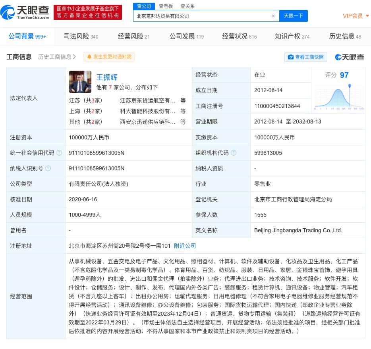Switch to 查关系 search tab
This screenshot has height=349, width=371.
point(187,6)
